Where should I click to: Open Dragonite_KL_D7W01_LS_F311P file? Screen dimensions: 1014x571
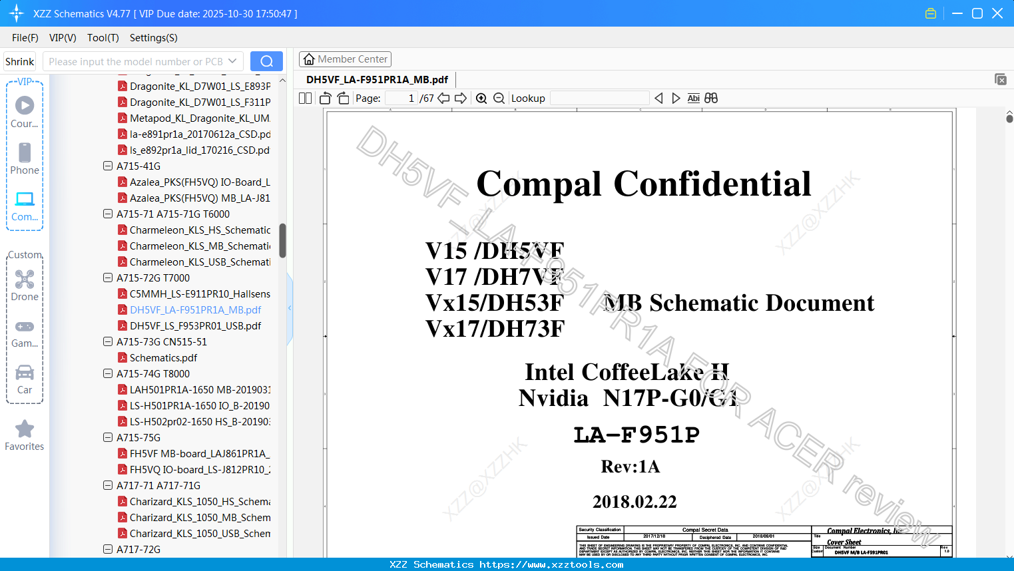point(194,102)
